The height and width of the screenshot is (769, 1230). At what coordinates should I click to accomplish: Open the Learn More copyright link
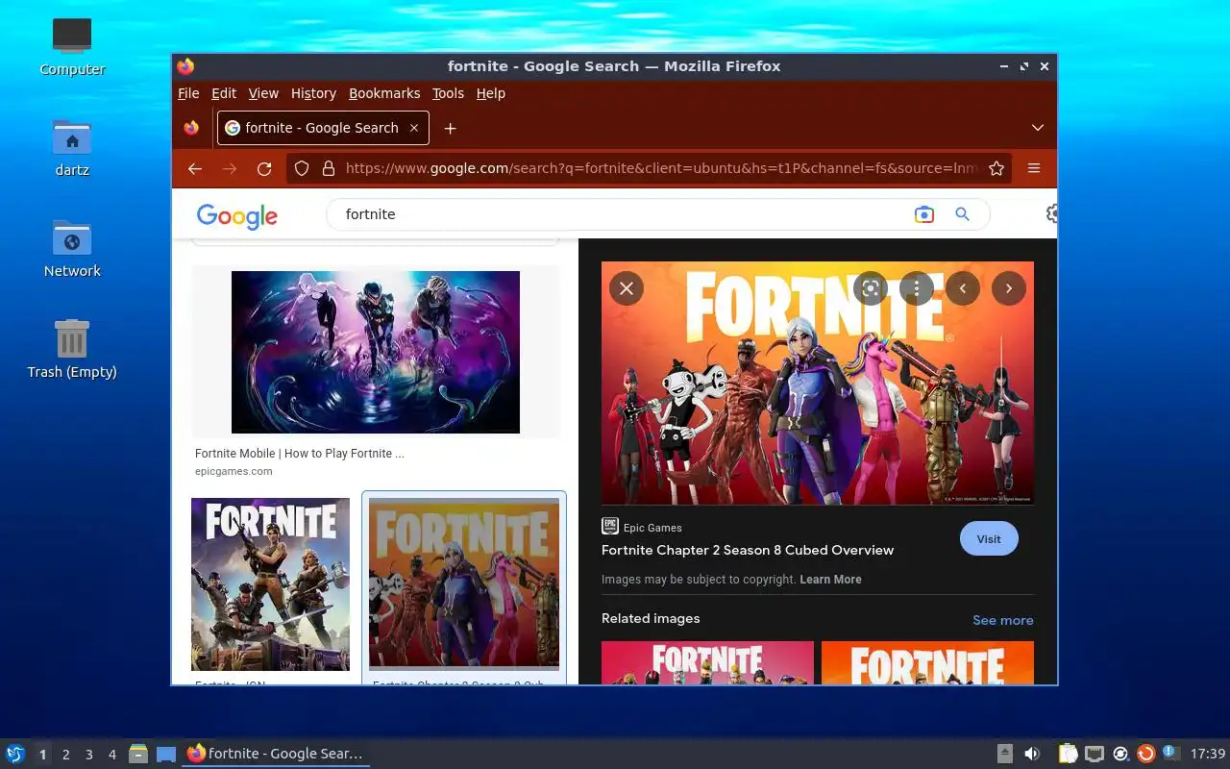pyautogui.click(x=830, y=580)
